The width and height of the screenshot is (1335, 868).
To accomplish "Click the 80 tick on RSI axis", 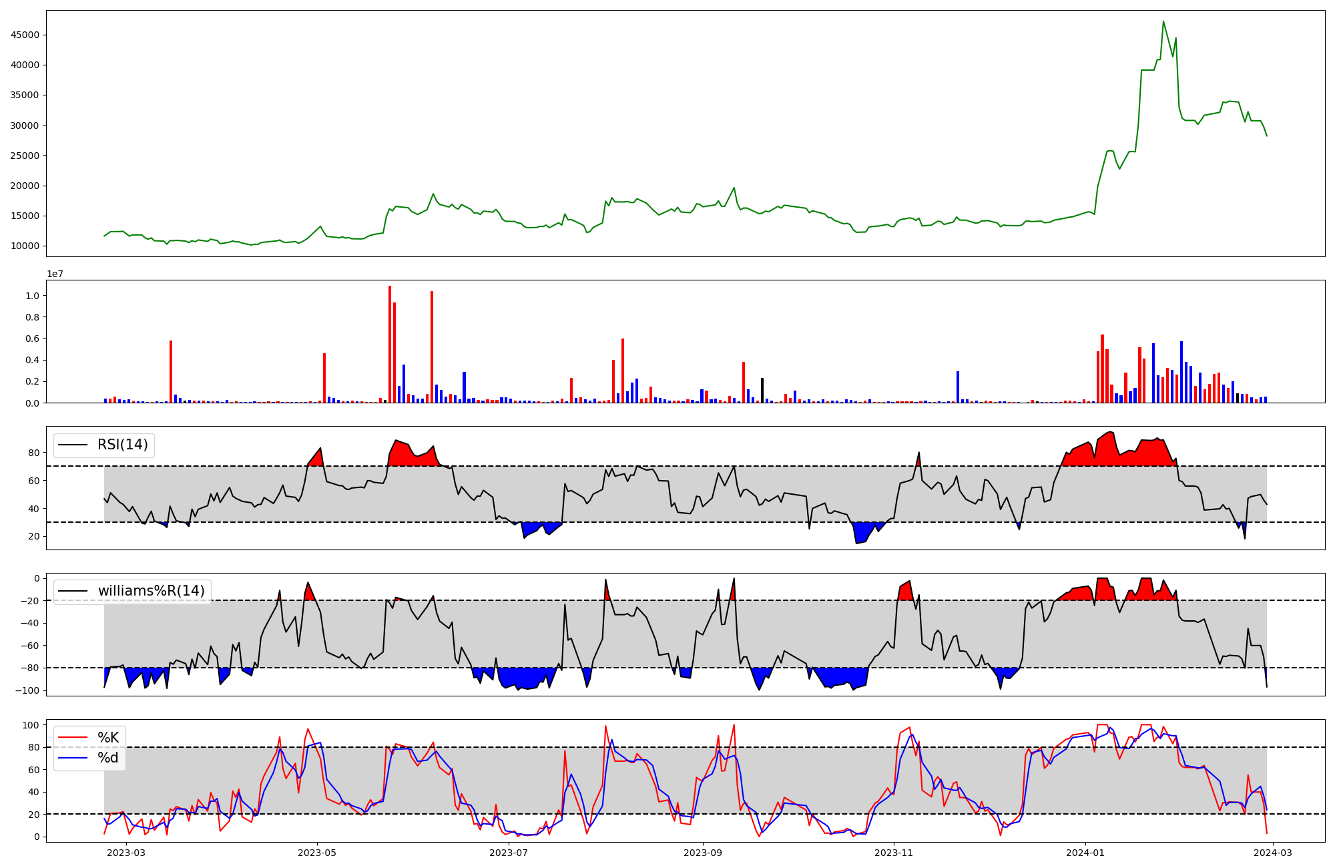I will [x=34, y=453].
